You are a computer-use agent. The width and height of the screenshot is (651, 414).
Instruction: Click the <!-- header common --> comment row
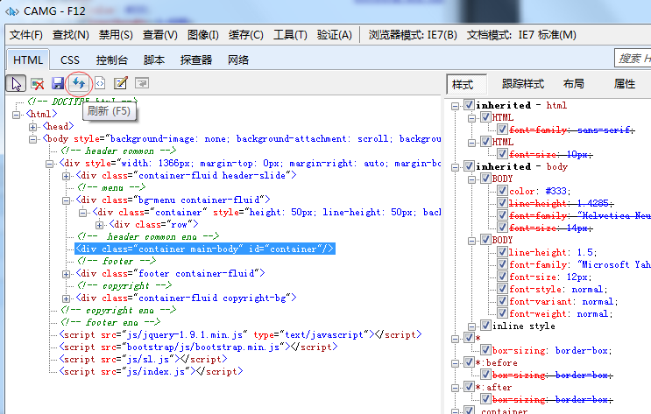(x=118, y=151)
